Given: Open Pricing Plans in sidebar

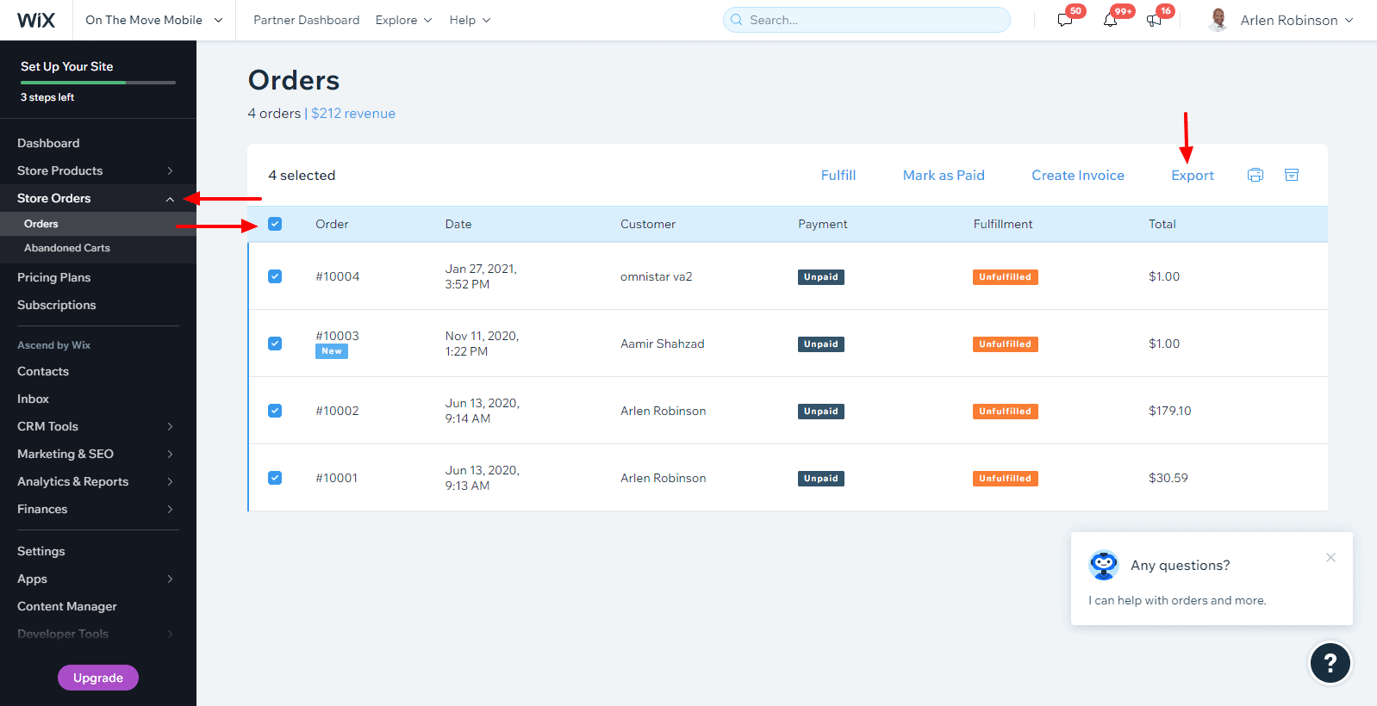Looking at the screenshot, I should 53,277.
